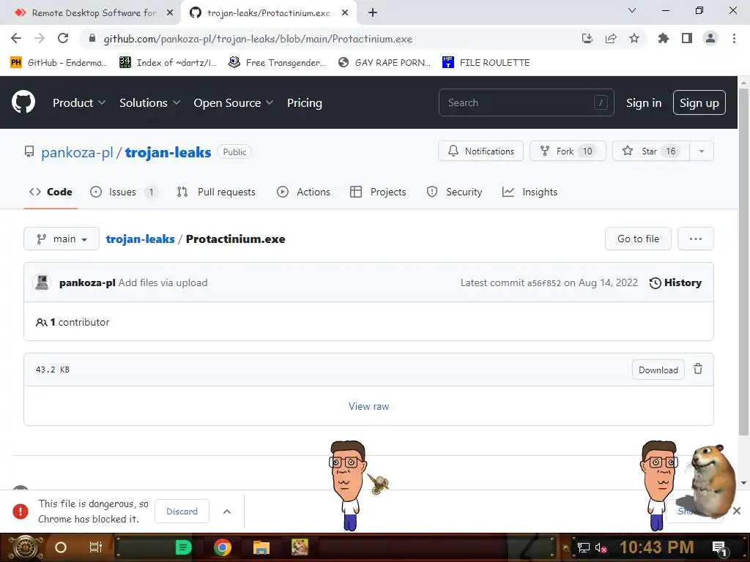Reload the page with refresh icon

pyautogui.click(x=63, y=38)
